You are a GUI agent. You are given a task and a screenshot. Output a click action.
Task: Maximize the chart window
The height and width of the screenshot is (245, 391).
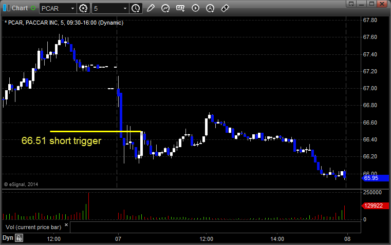coord(372,4)
